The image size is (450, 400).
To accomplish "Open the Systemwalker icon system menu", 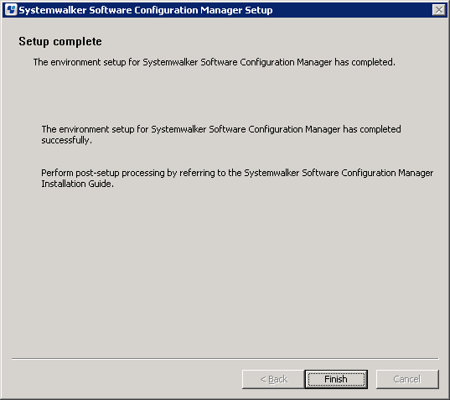I will click(x=11, y=10).
